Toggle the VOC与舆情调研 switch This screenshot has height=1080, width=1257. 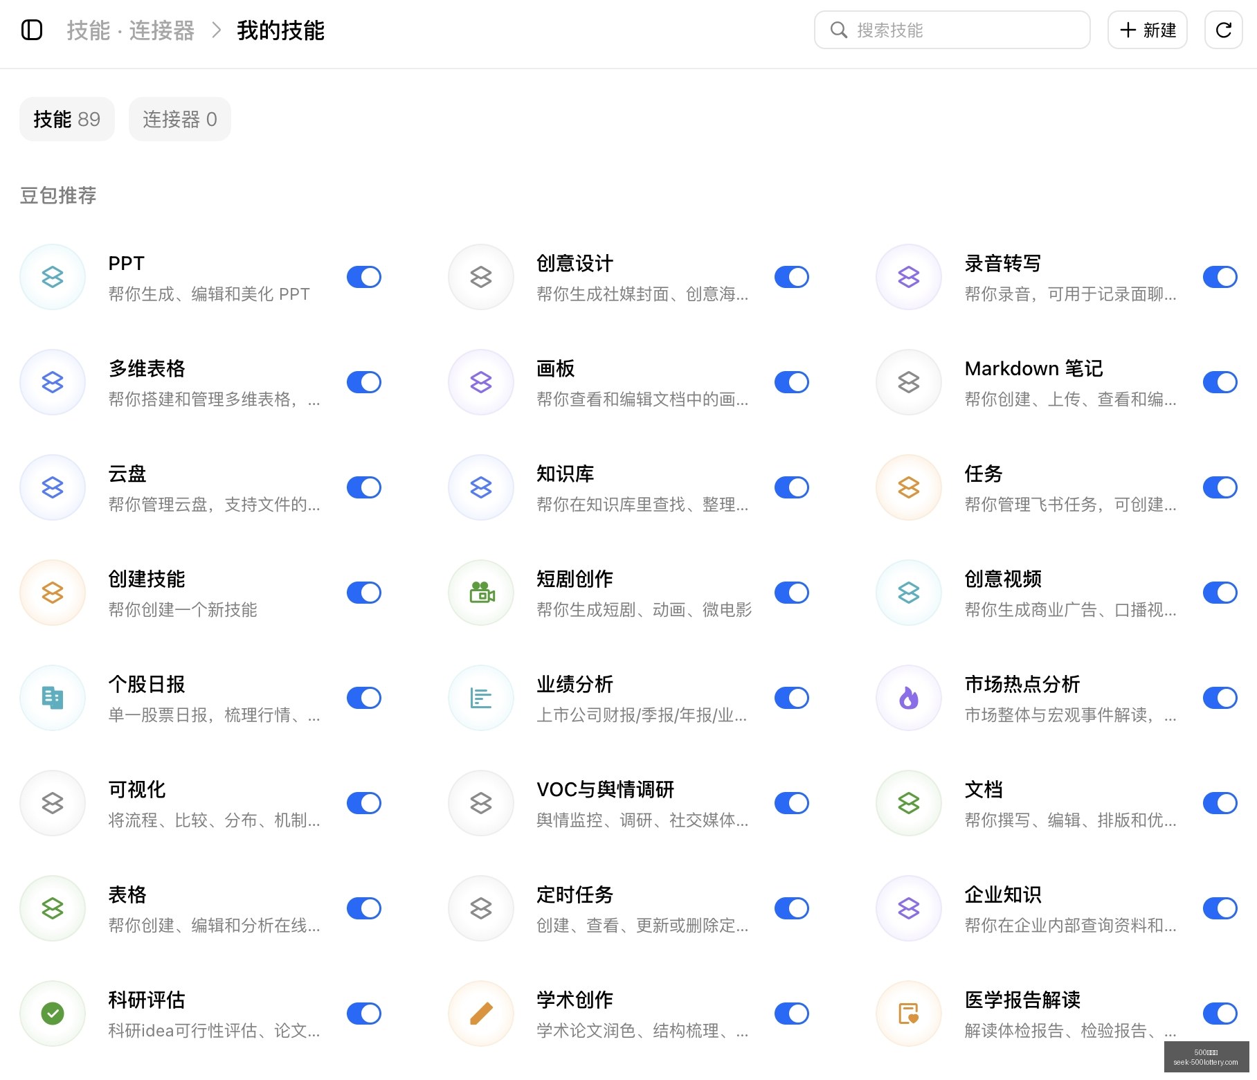click(792, 803)
